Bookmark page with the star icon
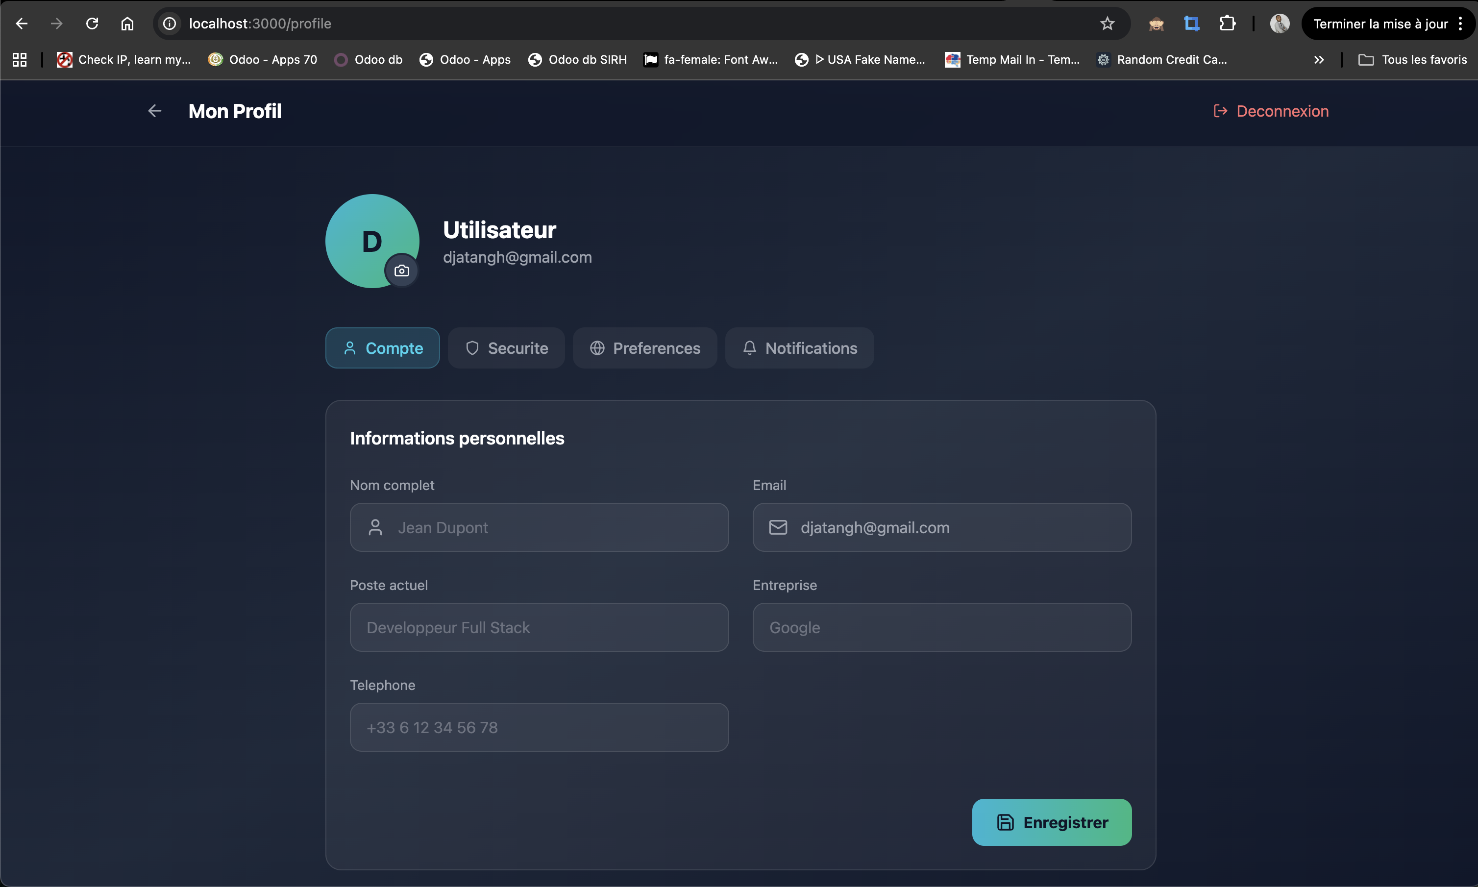The height and width of the screenshot is (887, 1478). coord(1107,24)
